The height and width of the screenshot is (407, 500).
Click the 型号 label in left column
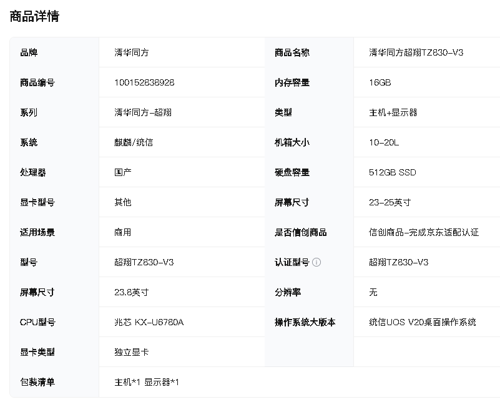(x=29, y=262)
